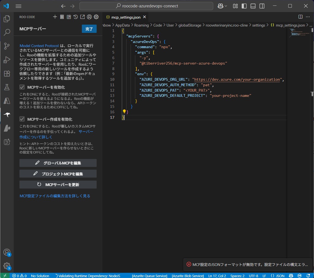Screen dimensions: 314x278
Task: Open the Extensions view
Action: [7, 73]
